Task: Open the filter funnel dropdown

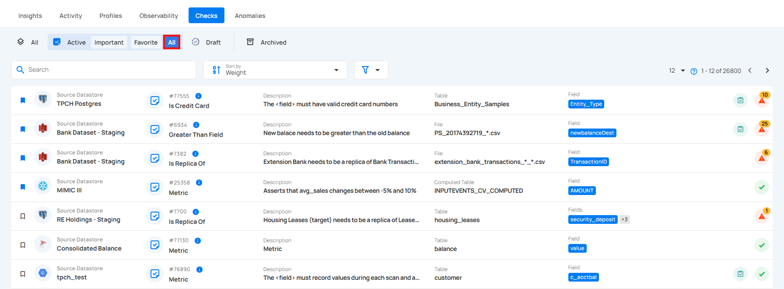Action: (371, 70)
